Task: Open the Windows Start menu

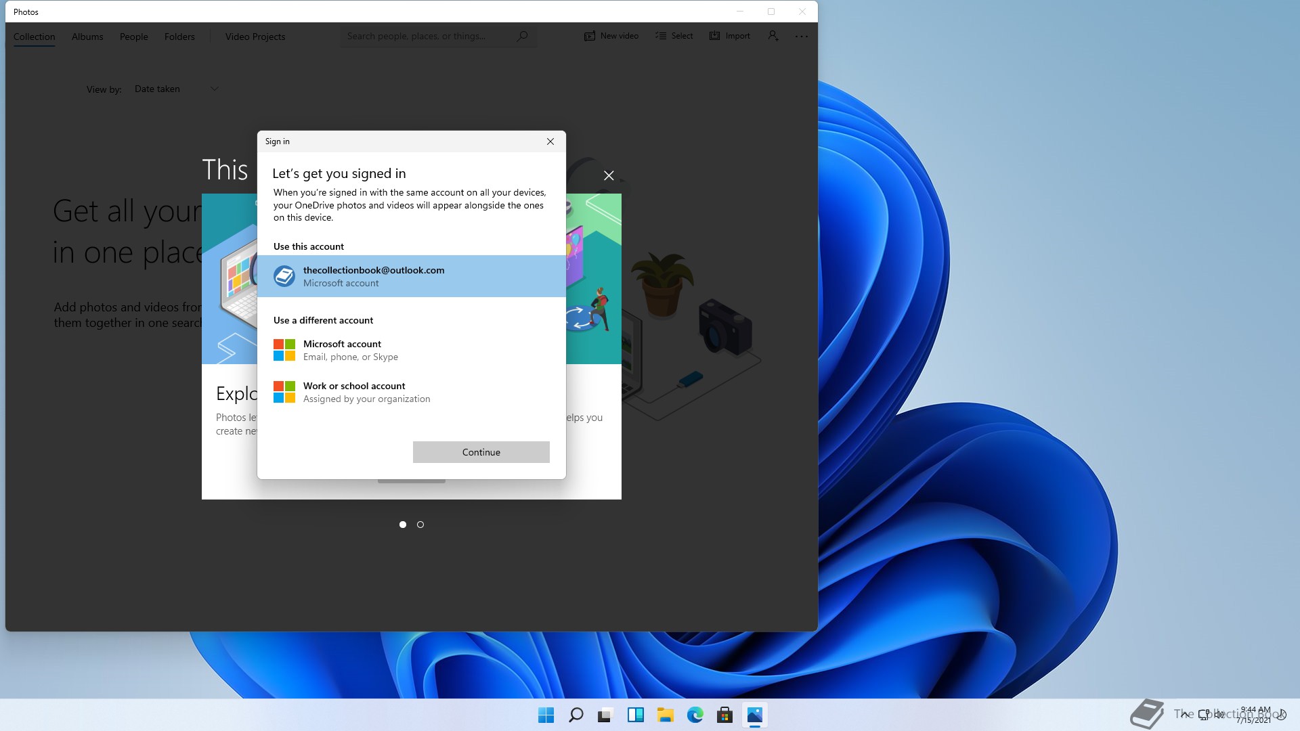Action: pyautogui.click(x=546, y=715)
